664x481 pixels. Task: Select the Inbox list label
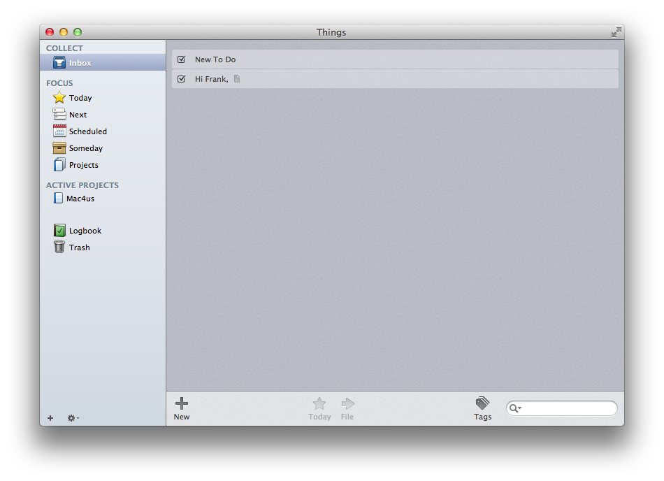(x=80, y=63)
